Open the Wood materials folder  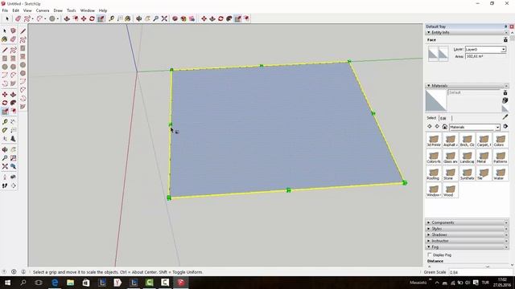[451, 190]
